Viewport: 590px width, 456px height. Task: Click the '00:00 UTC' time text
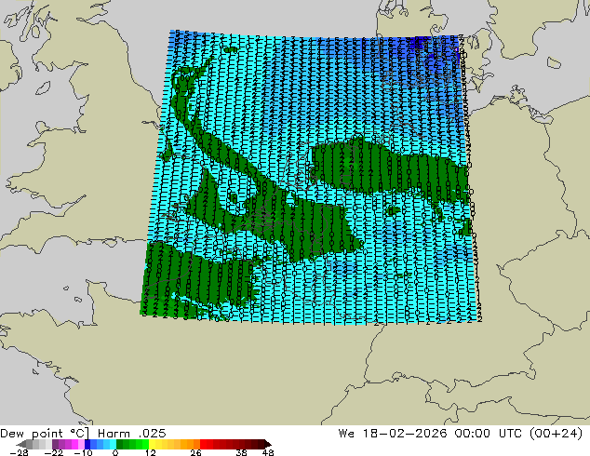488,434
